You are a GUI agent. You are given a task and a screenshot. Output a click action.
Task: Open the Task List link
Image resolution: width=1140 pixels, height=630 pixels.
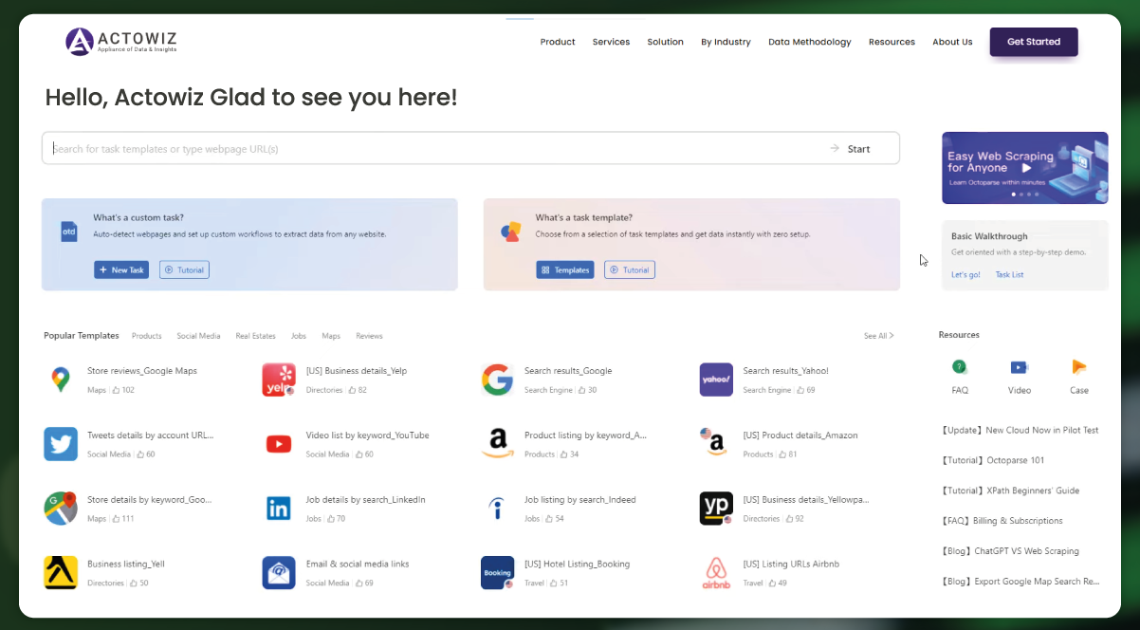click(1009, 275)
